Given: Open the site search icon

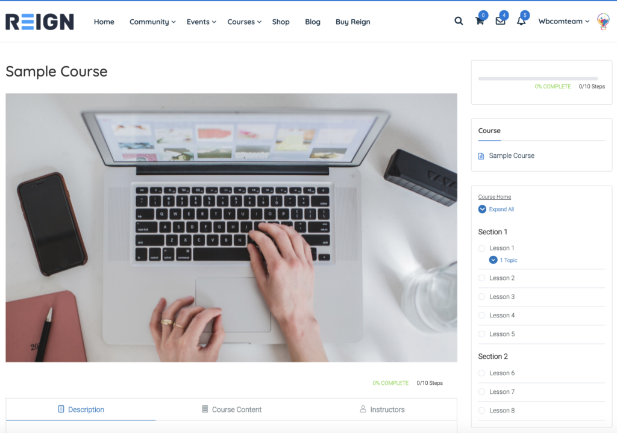Looking at the screenshot, I should (459, 21).
